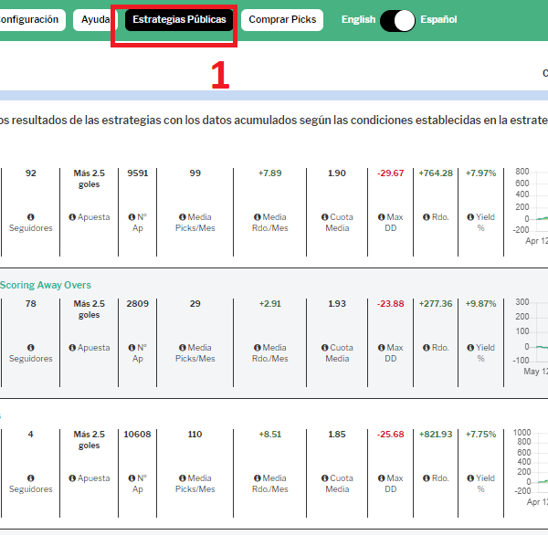Click Nº Ap info icon in the 10608 row
This screenshot has height=535, width=548.
tap(132, 478)
